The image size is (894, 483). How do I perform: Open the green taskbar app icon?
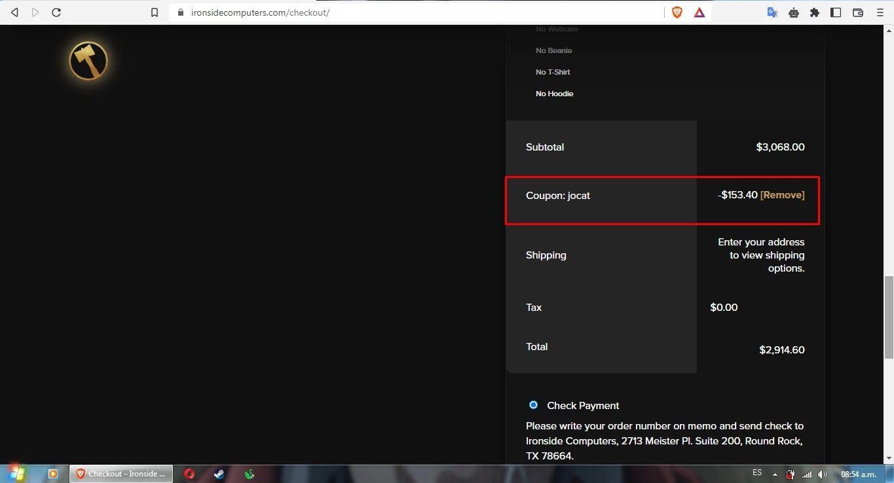click(250, 474)
